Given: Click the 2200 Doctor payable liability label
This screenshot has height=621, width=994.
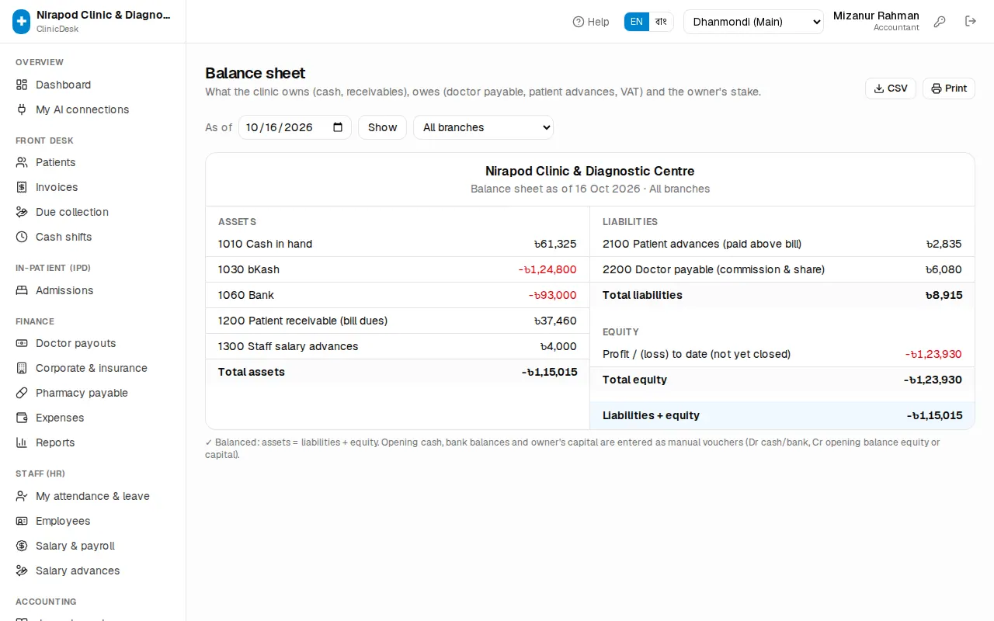Looking at the screenshot, I should pos(714,269).
